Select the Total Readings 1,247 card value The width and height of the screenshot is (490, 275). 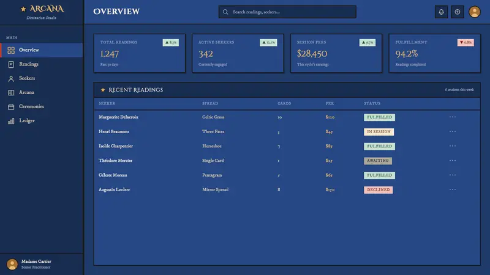110,54
